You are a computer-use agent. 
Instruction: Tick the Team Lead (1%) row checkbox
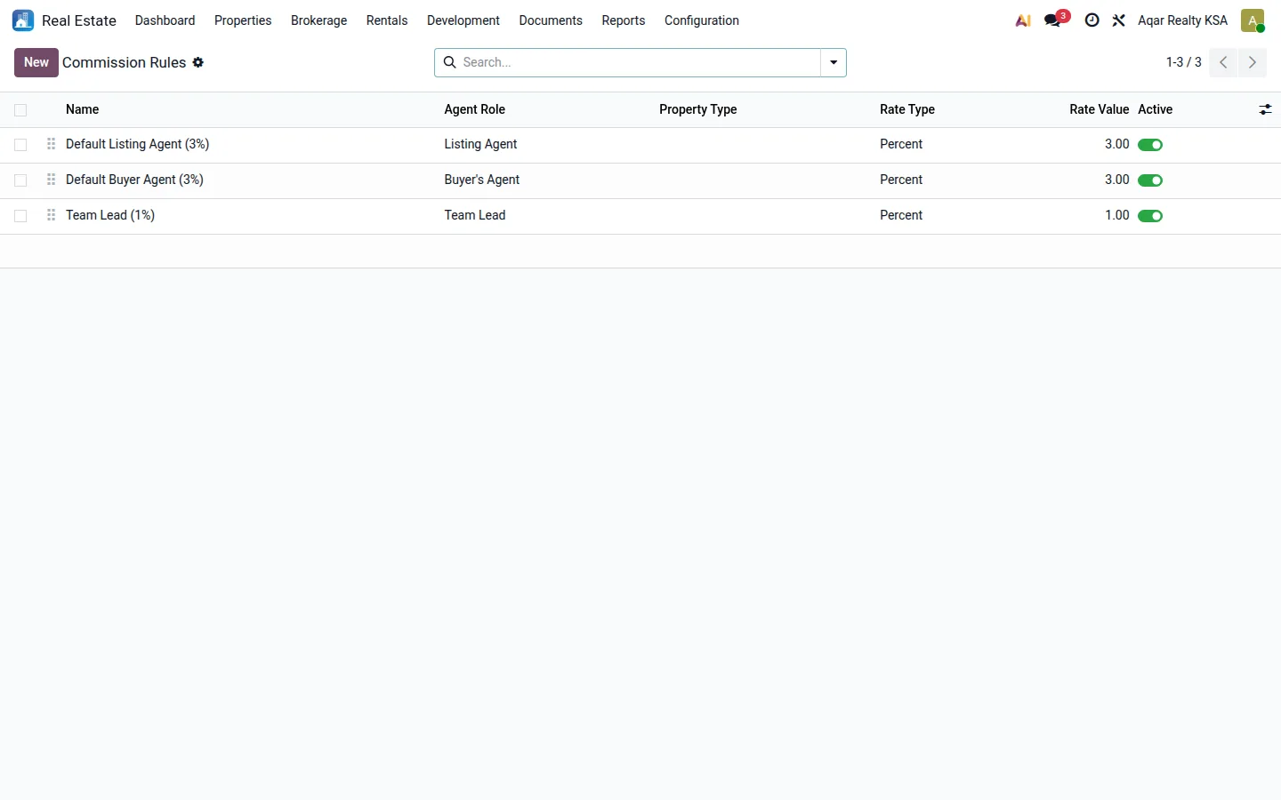[20, 216]
